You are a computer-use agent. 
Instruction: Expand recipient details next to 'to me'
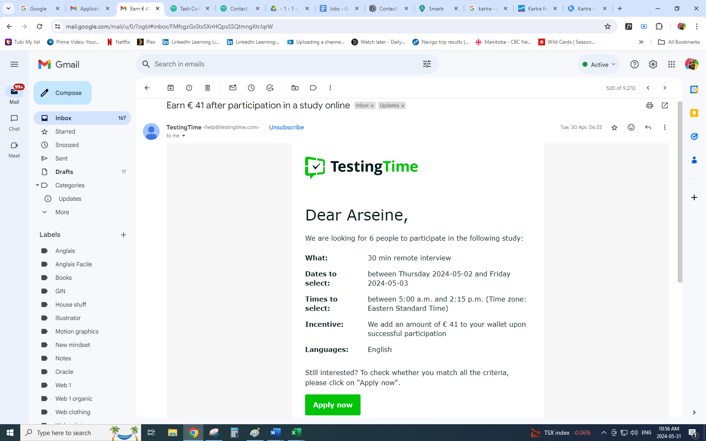pos(184,136)
